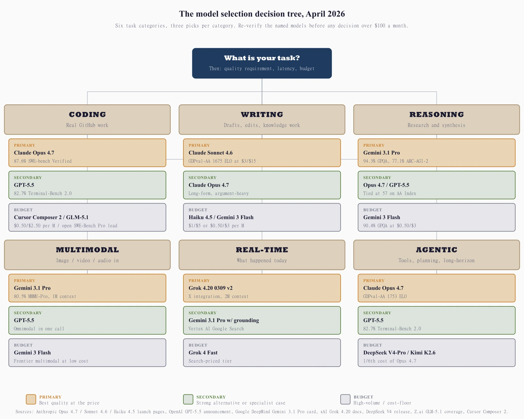Click 'Drafts, edits, knowledge work' subtitle

click(262, 125)
